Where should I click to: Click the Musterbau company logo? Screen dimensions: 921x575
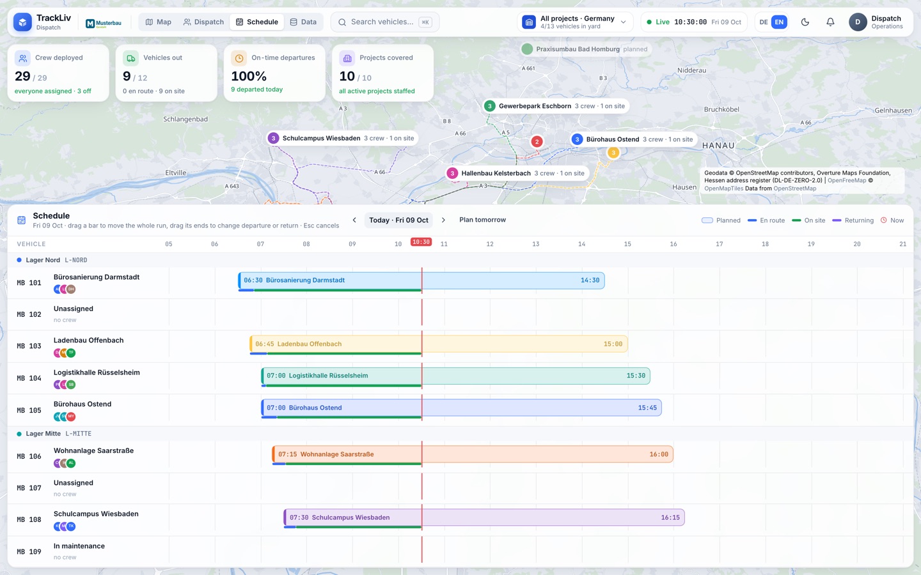[104, 23]
